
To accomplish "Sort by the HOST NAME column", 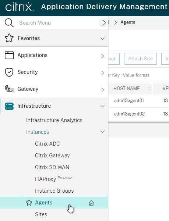I will pyautogui.click(x=150, y=88).
